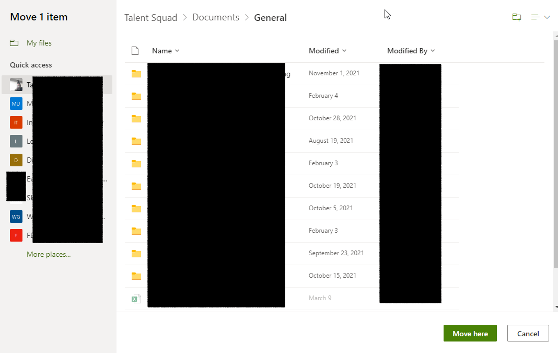Select the grey L site tile
Image resolution: width=558 pixels, height=353 pixels.
click(x=16, y=141)
